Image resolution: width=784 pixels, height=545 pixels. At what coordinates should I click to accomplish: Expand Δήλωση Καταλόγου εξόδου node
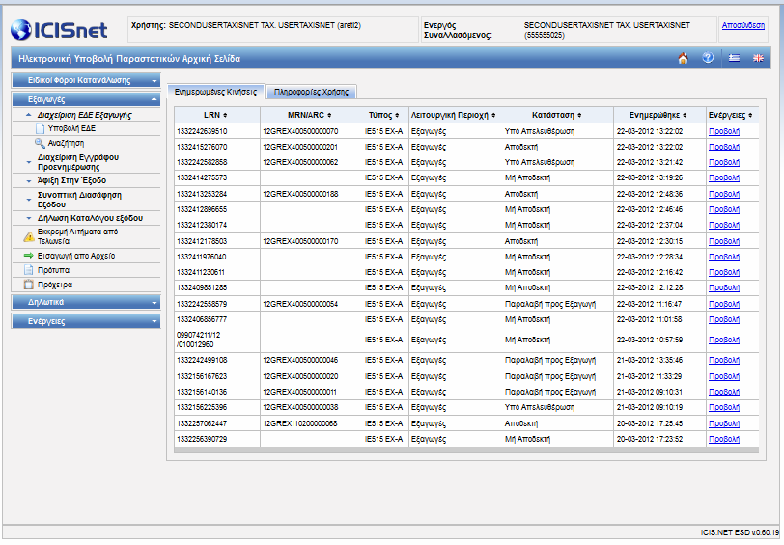[29, 218]
